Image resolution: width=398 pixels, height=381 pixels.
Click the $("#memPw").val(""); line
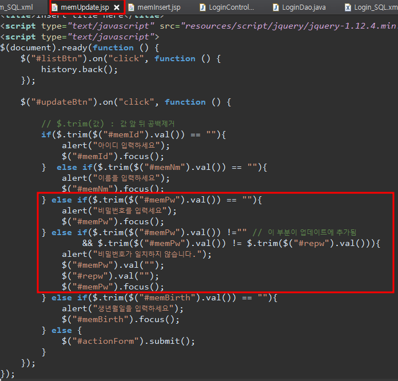click(x=113, y=265)
